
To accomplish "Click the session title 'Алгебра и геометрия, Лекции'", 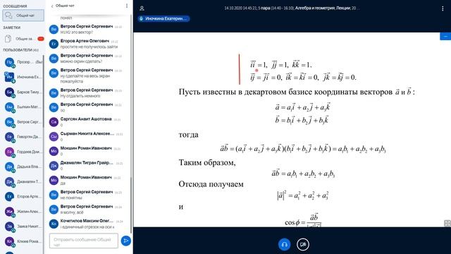I will (323, 8).
